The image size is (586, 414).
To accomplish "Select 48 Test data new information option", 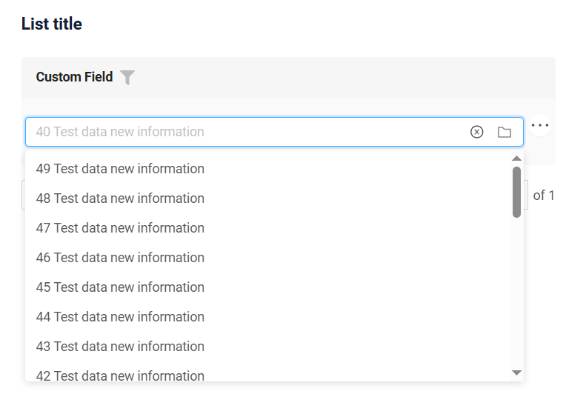I will (267, 198).
